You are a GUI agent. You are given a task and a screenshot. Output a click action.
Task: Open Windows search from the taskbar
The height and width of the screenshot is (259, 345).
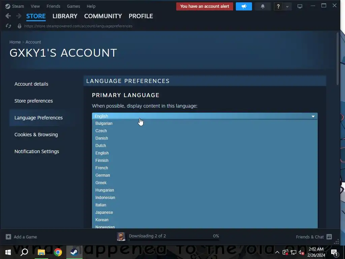click(x=24, y=252)
